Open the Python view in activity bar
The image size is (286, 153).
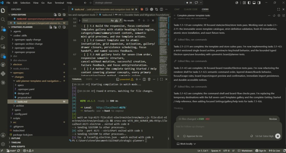click(3, 74)
